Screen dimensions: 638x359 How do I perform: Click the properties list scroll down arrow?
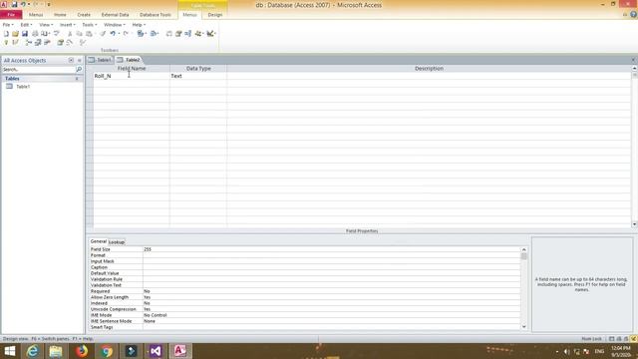[523, 327]
